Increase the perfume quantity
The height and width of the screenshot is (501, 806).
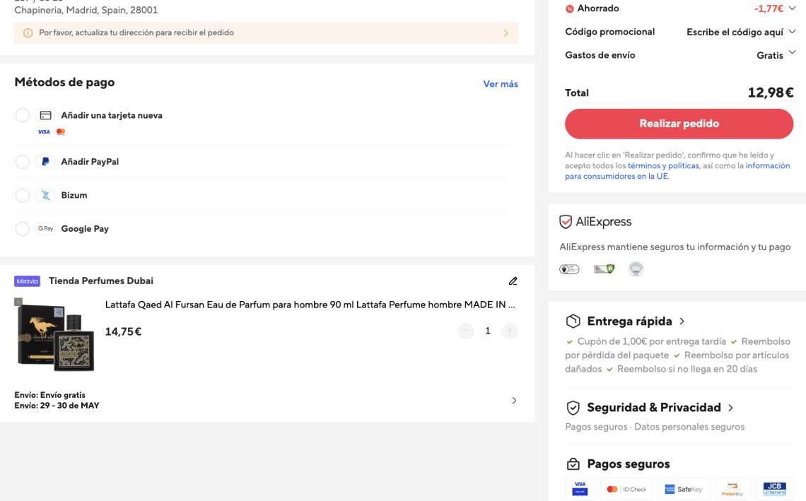(x=509, y=331)
